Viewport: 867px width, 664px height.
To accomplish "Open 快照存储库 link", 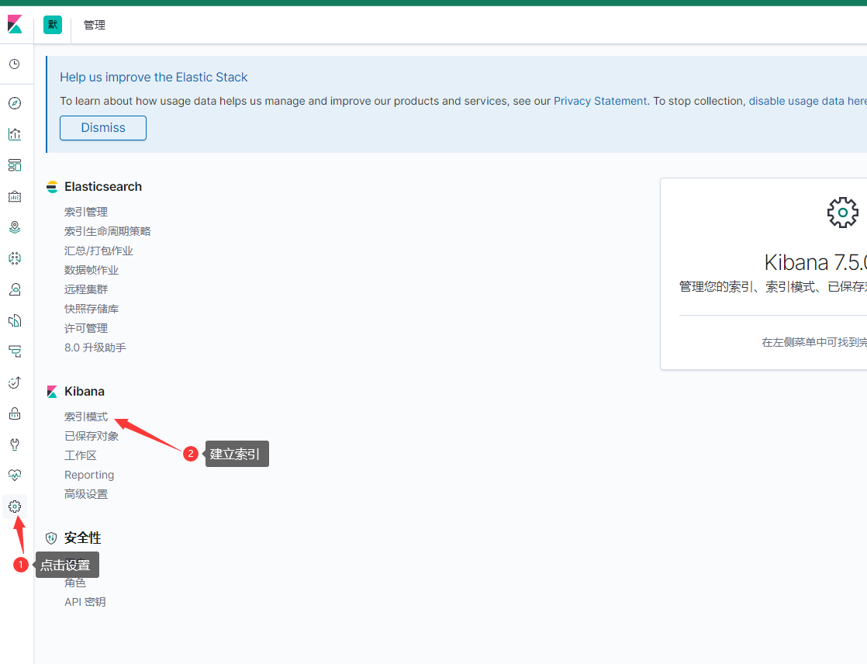I will coord(92,309).
